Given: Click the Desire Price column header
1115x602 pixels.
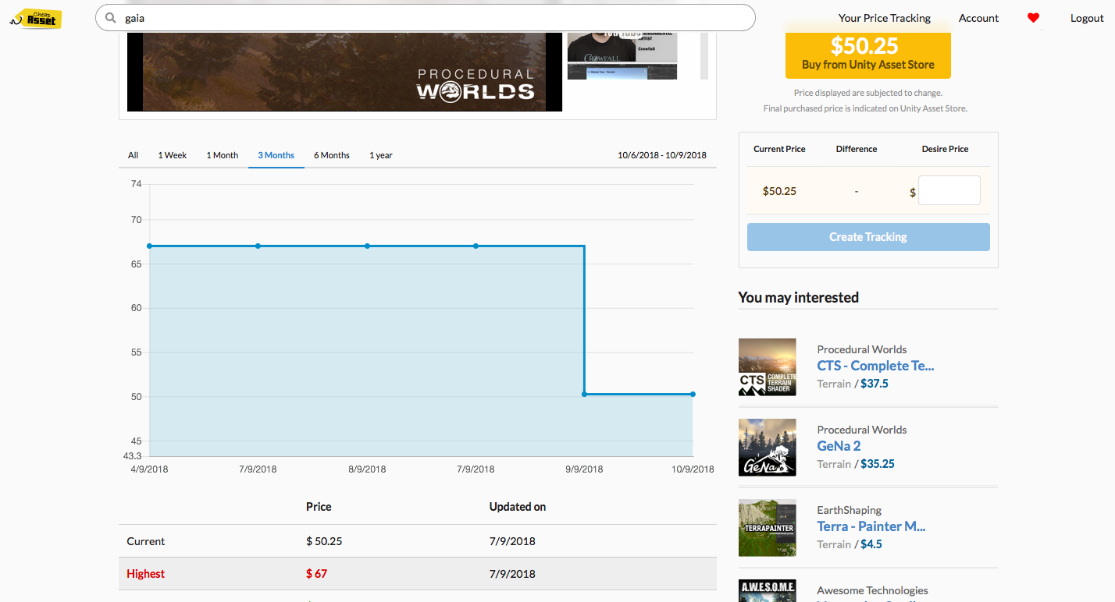Looking at the screenshot, I should (x=945, y=149).
